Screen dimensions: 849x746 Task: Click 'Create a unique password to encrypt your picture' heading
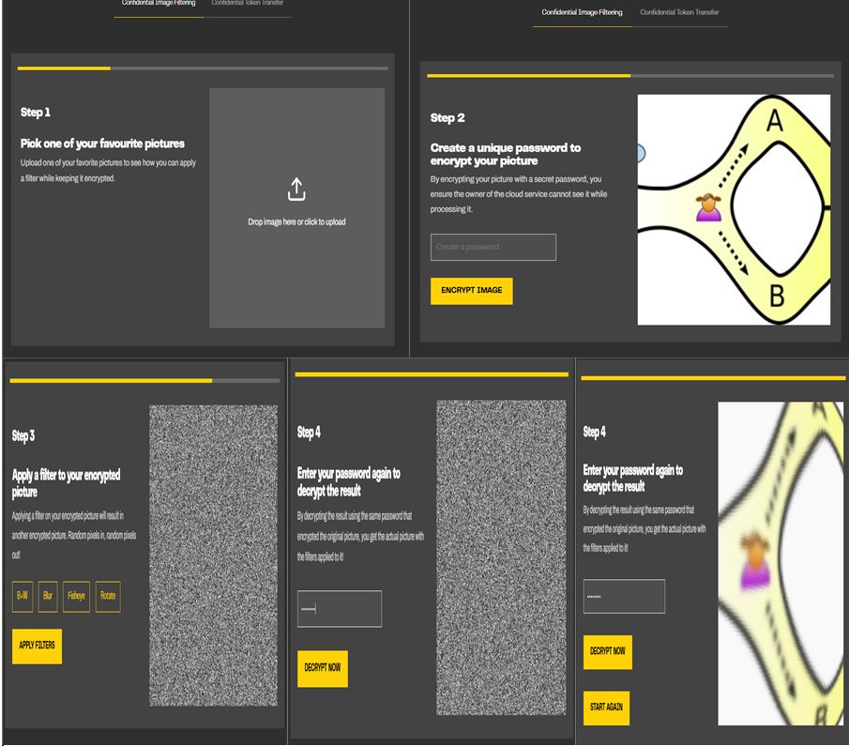tap(506, 155)
